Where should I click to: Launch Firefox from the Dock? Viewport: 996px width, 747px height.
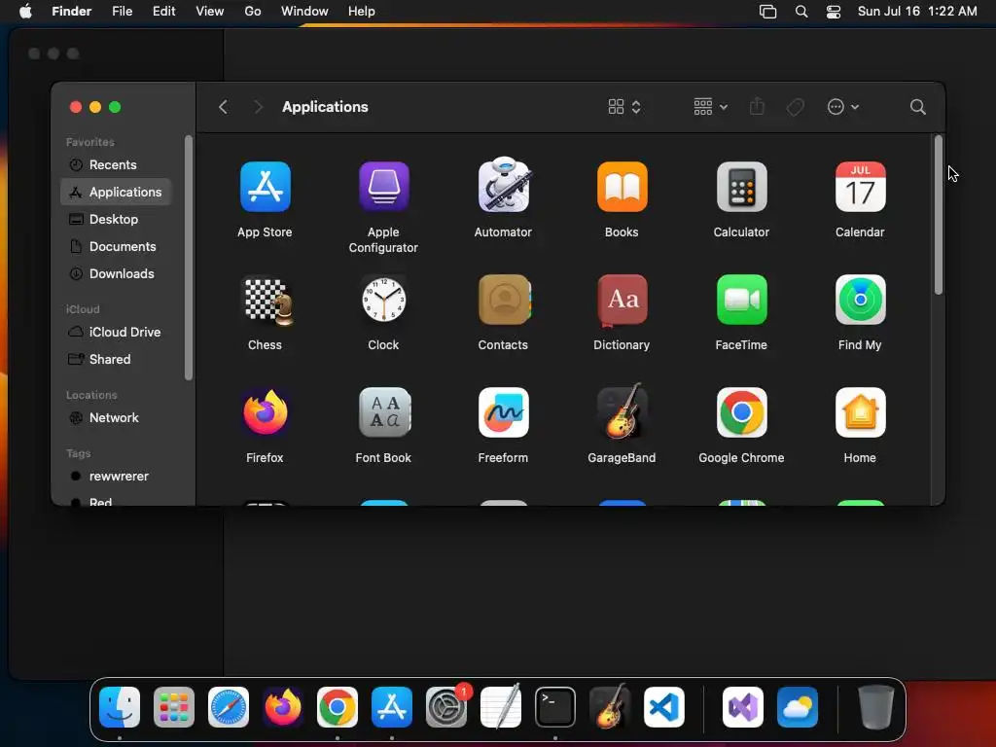283,707
